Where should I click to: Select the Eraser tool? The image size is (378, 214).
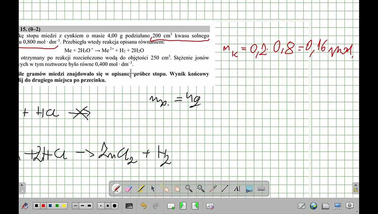pos(128,188)
